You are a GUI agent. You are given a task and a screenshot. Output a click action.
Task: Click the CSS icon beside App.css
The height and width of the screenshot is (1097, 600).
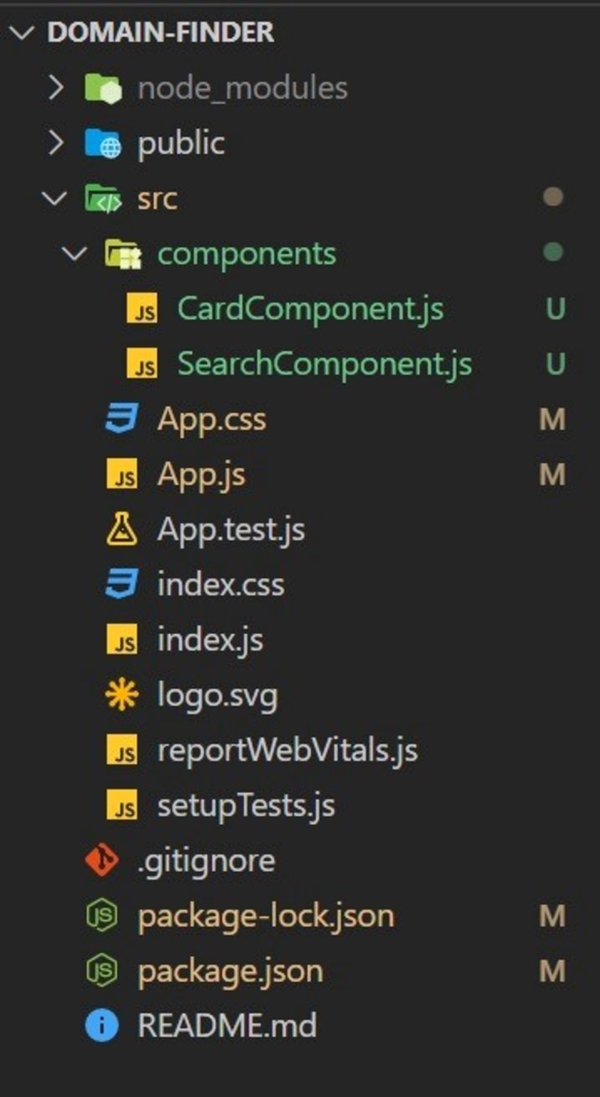(122, 419)
